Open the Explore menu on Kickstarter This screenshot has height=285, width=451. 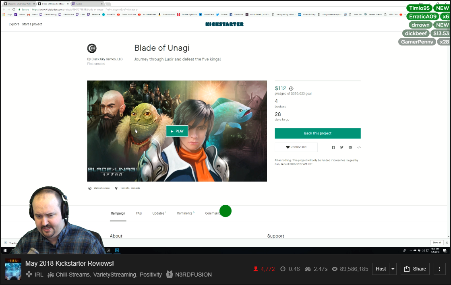pyautogui.click(x=14, y=24)
